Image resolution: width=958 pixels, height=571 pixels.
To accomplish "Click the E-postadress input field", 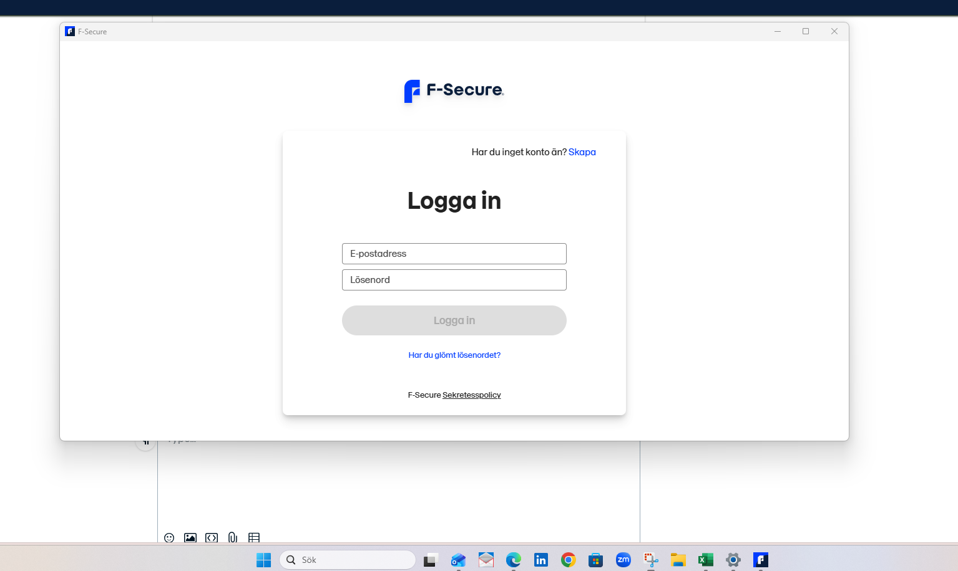I will (x=454, y=254).
